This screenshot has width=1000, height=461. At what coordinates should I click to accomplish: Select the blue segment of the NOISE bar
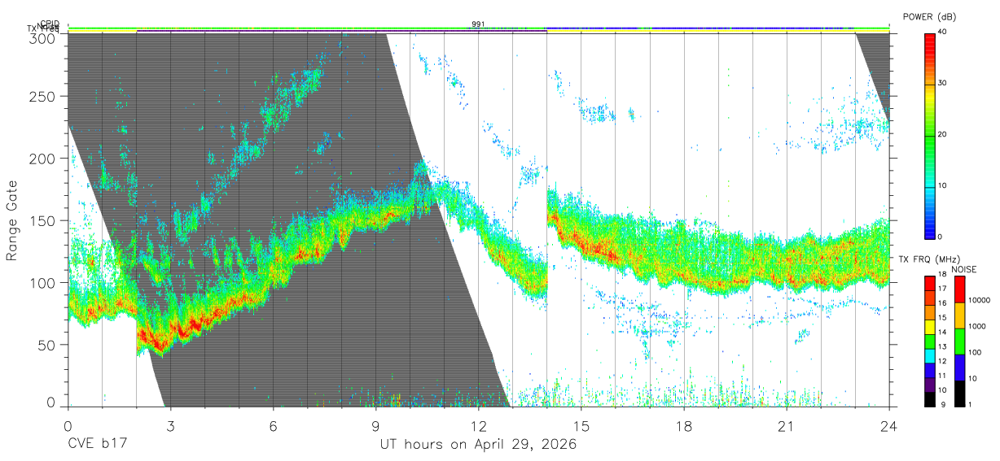pos(959,367)
